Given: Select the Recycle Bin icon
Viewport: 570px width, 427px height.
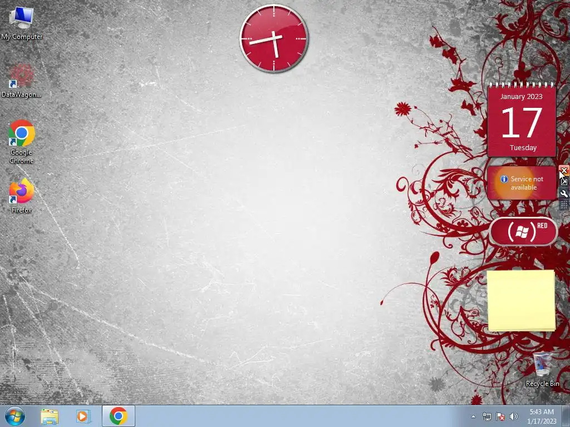Looking at the screenshot, I should (x=542, y=369).
